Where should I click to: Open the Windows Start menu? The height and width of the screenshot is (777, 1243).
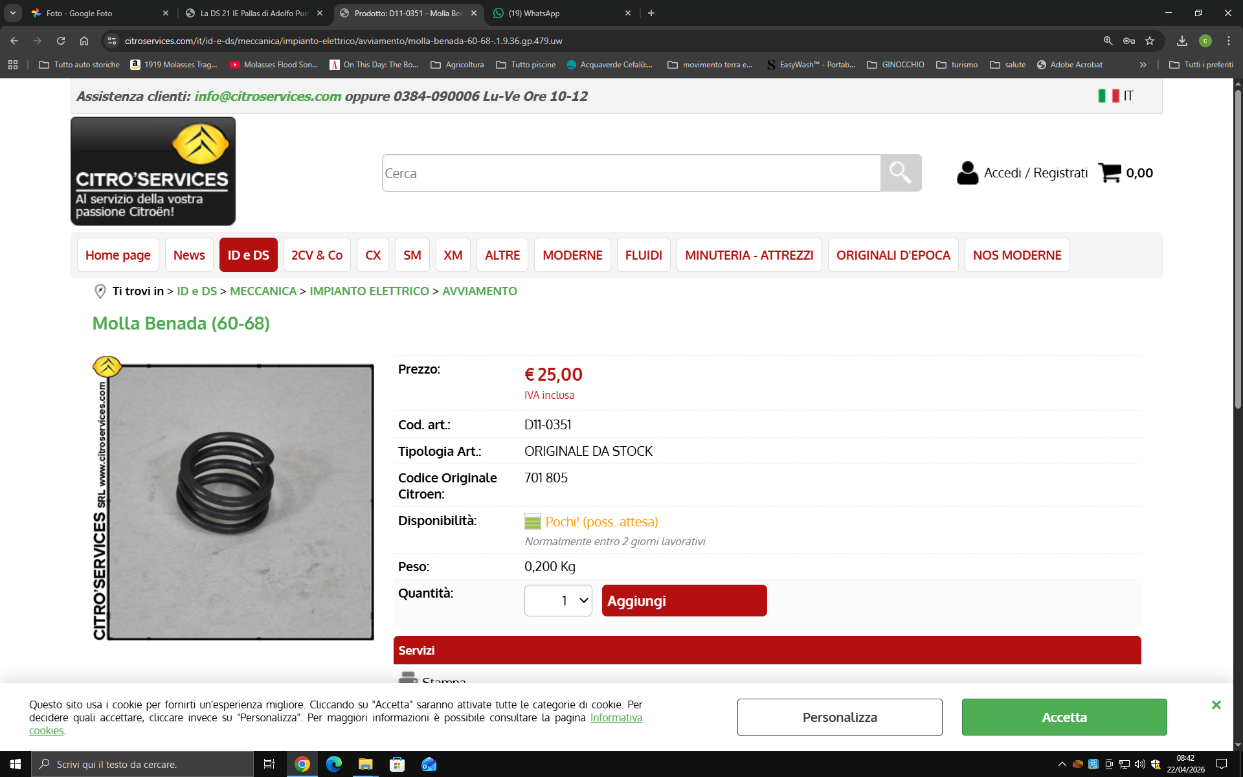point(16,764)
